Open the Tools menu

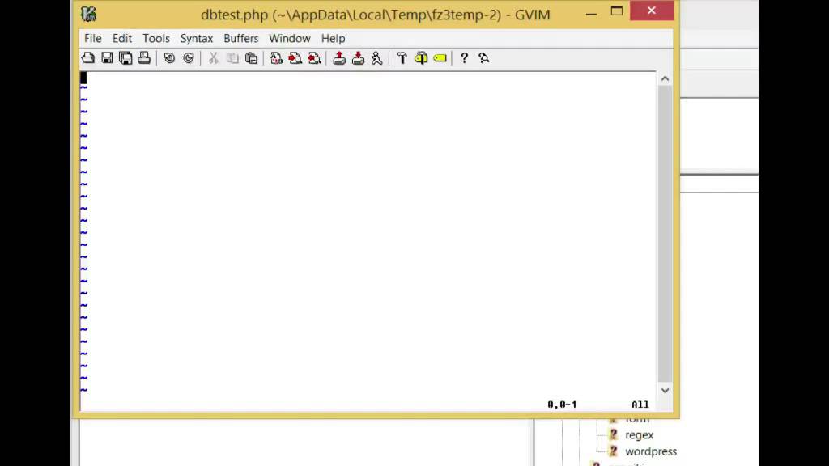click(156, 39)
